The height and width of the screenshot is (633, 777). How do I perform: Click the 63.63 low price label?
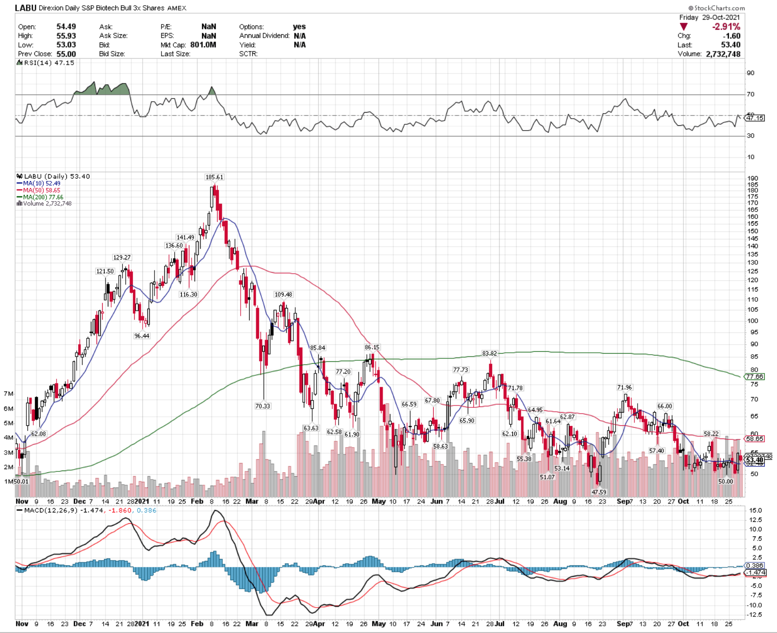point(311,428)
